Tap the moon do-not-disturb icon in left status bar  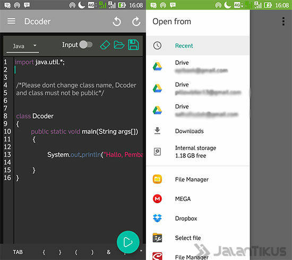tap(81, 5)
